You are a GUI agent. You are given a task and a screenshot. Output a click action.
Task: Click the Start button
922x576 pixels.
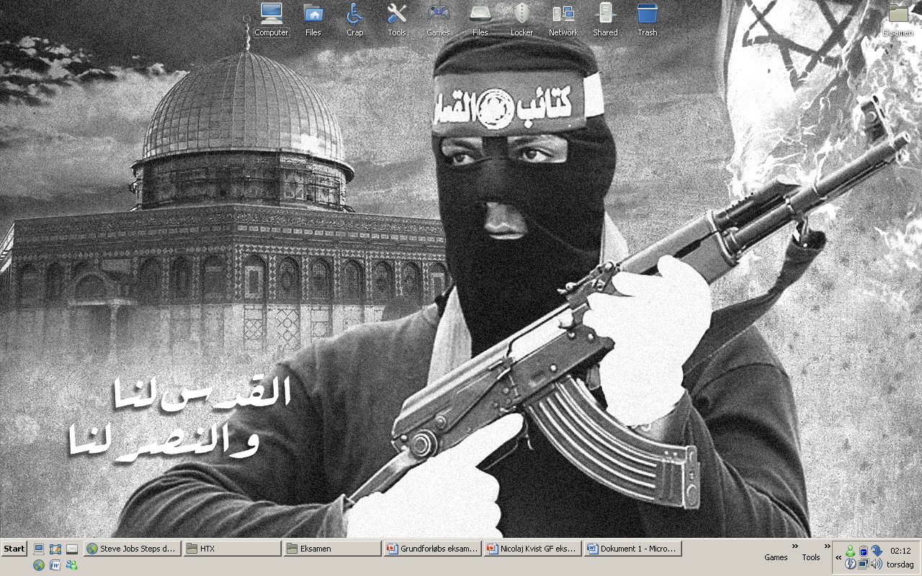click(x=14, y=549)
